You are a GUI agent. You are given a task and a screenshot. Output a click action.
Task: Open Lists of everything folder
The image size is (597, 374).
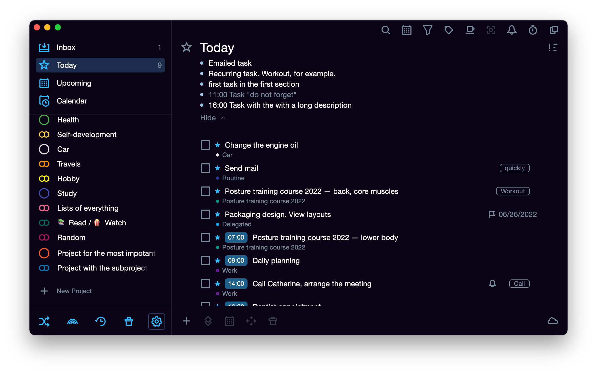(100, 208)
